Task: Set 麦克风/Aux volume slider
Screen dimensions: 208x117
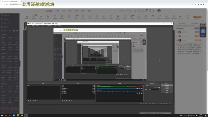Action: (118, 93)
